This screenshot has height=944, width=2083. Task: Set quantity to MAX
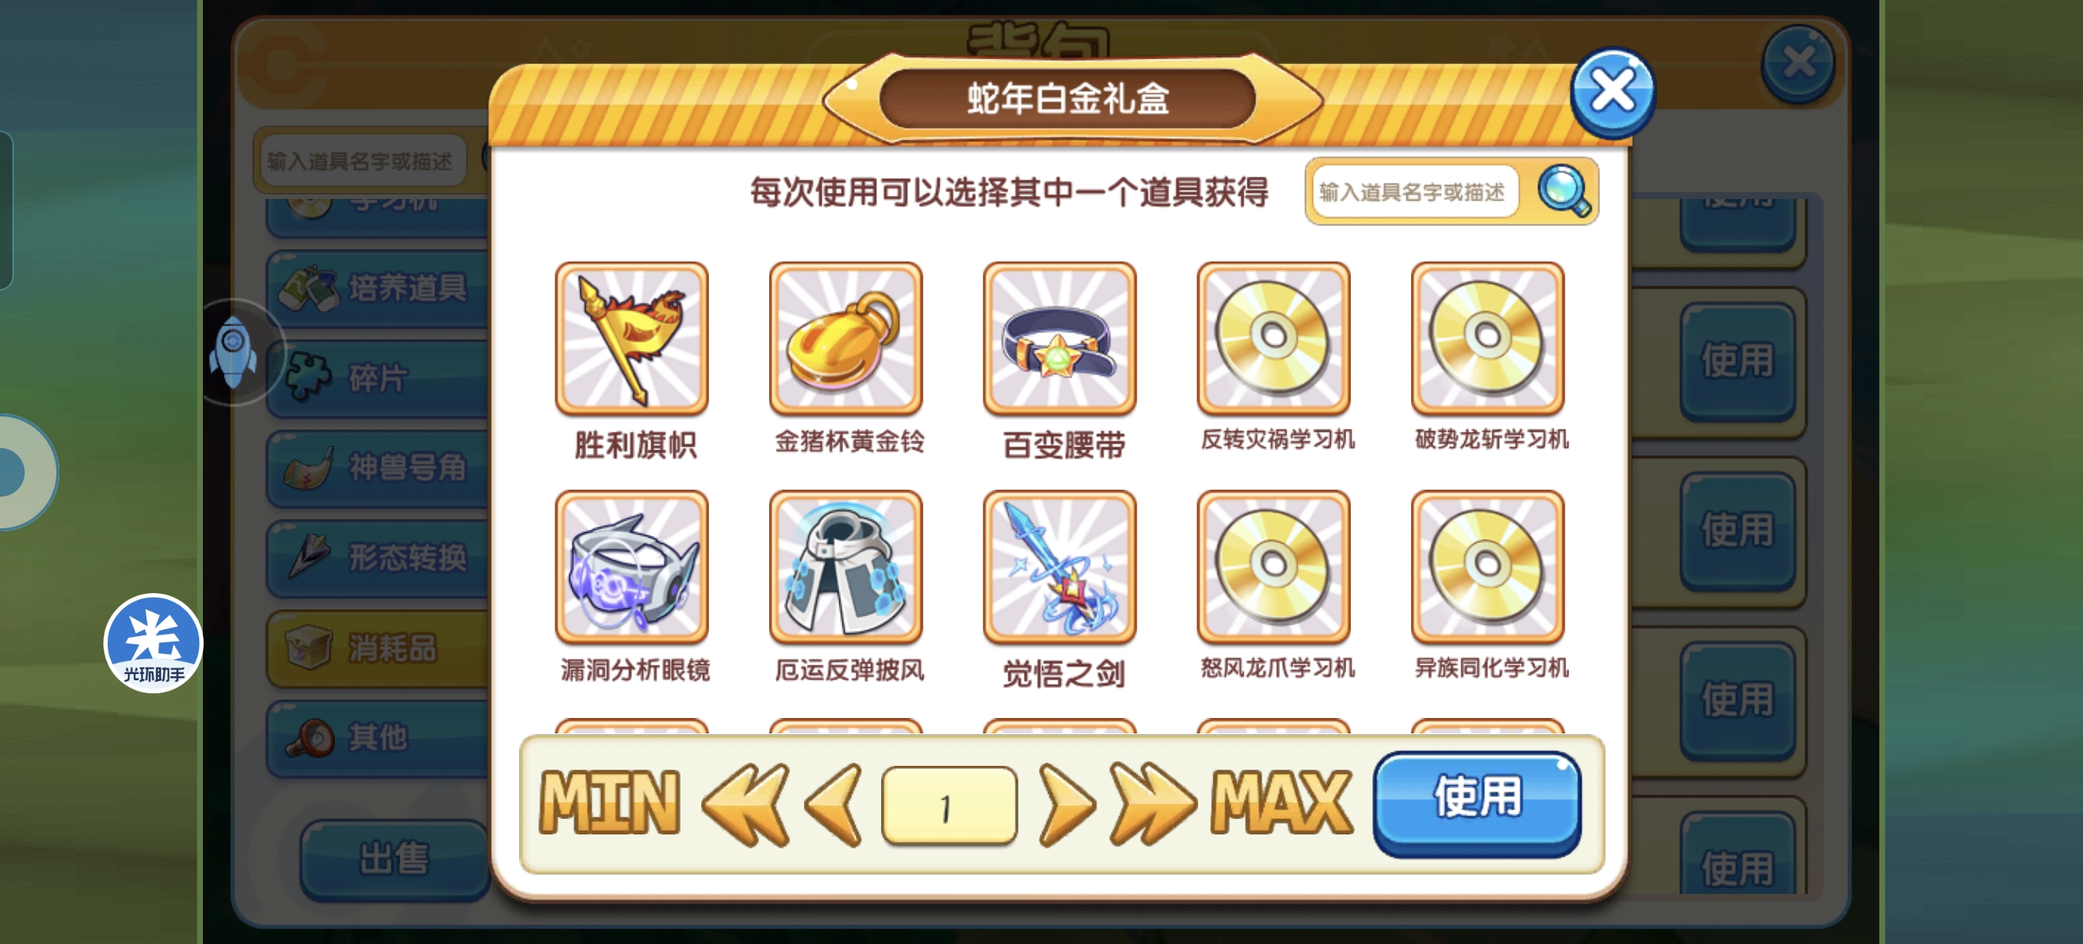[x=1281, y=803]
